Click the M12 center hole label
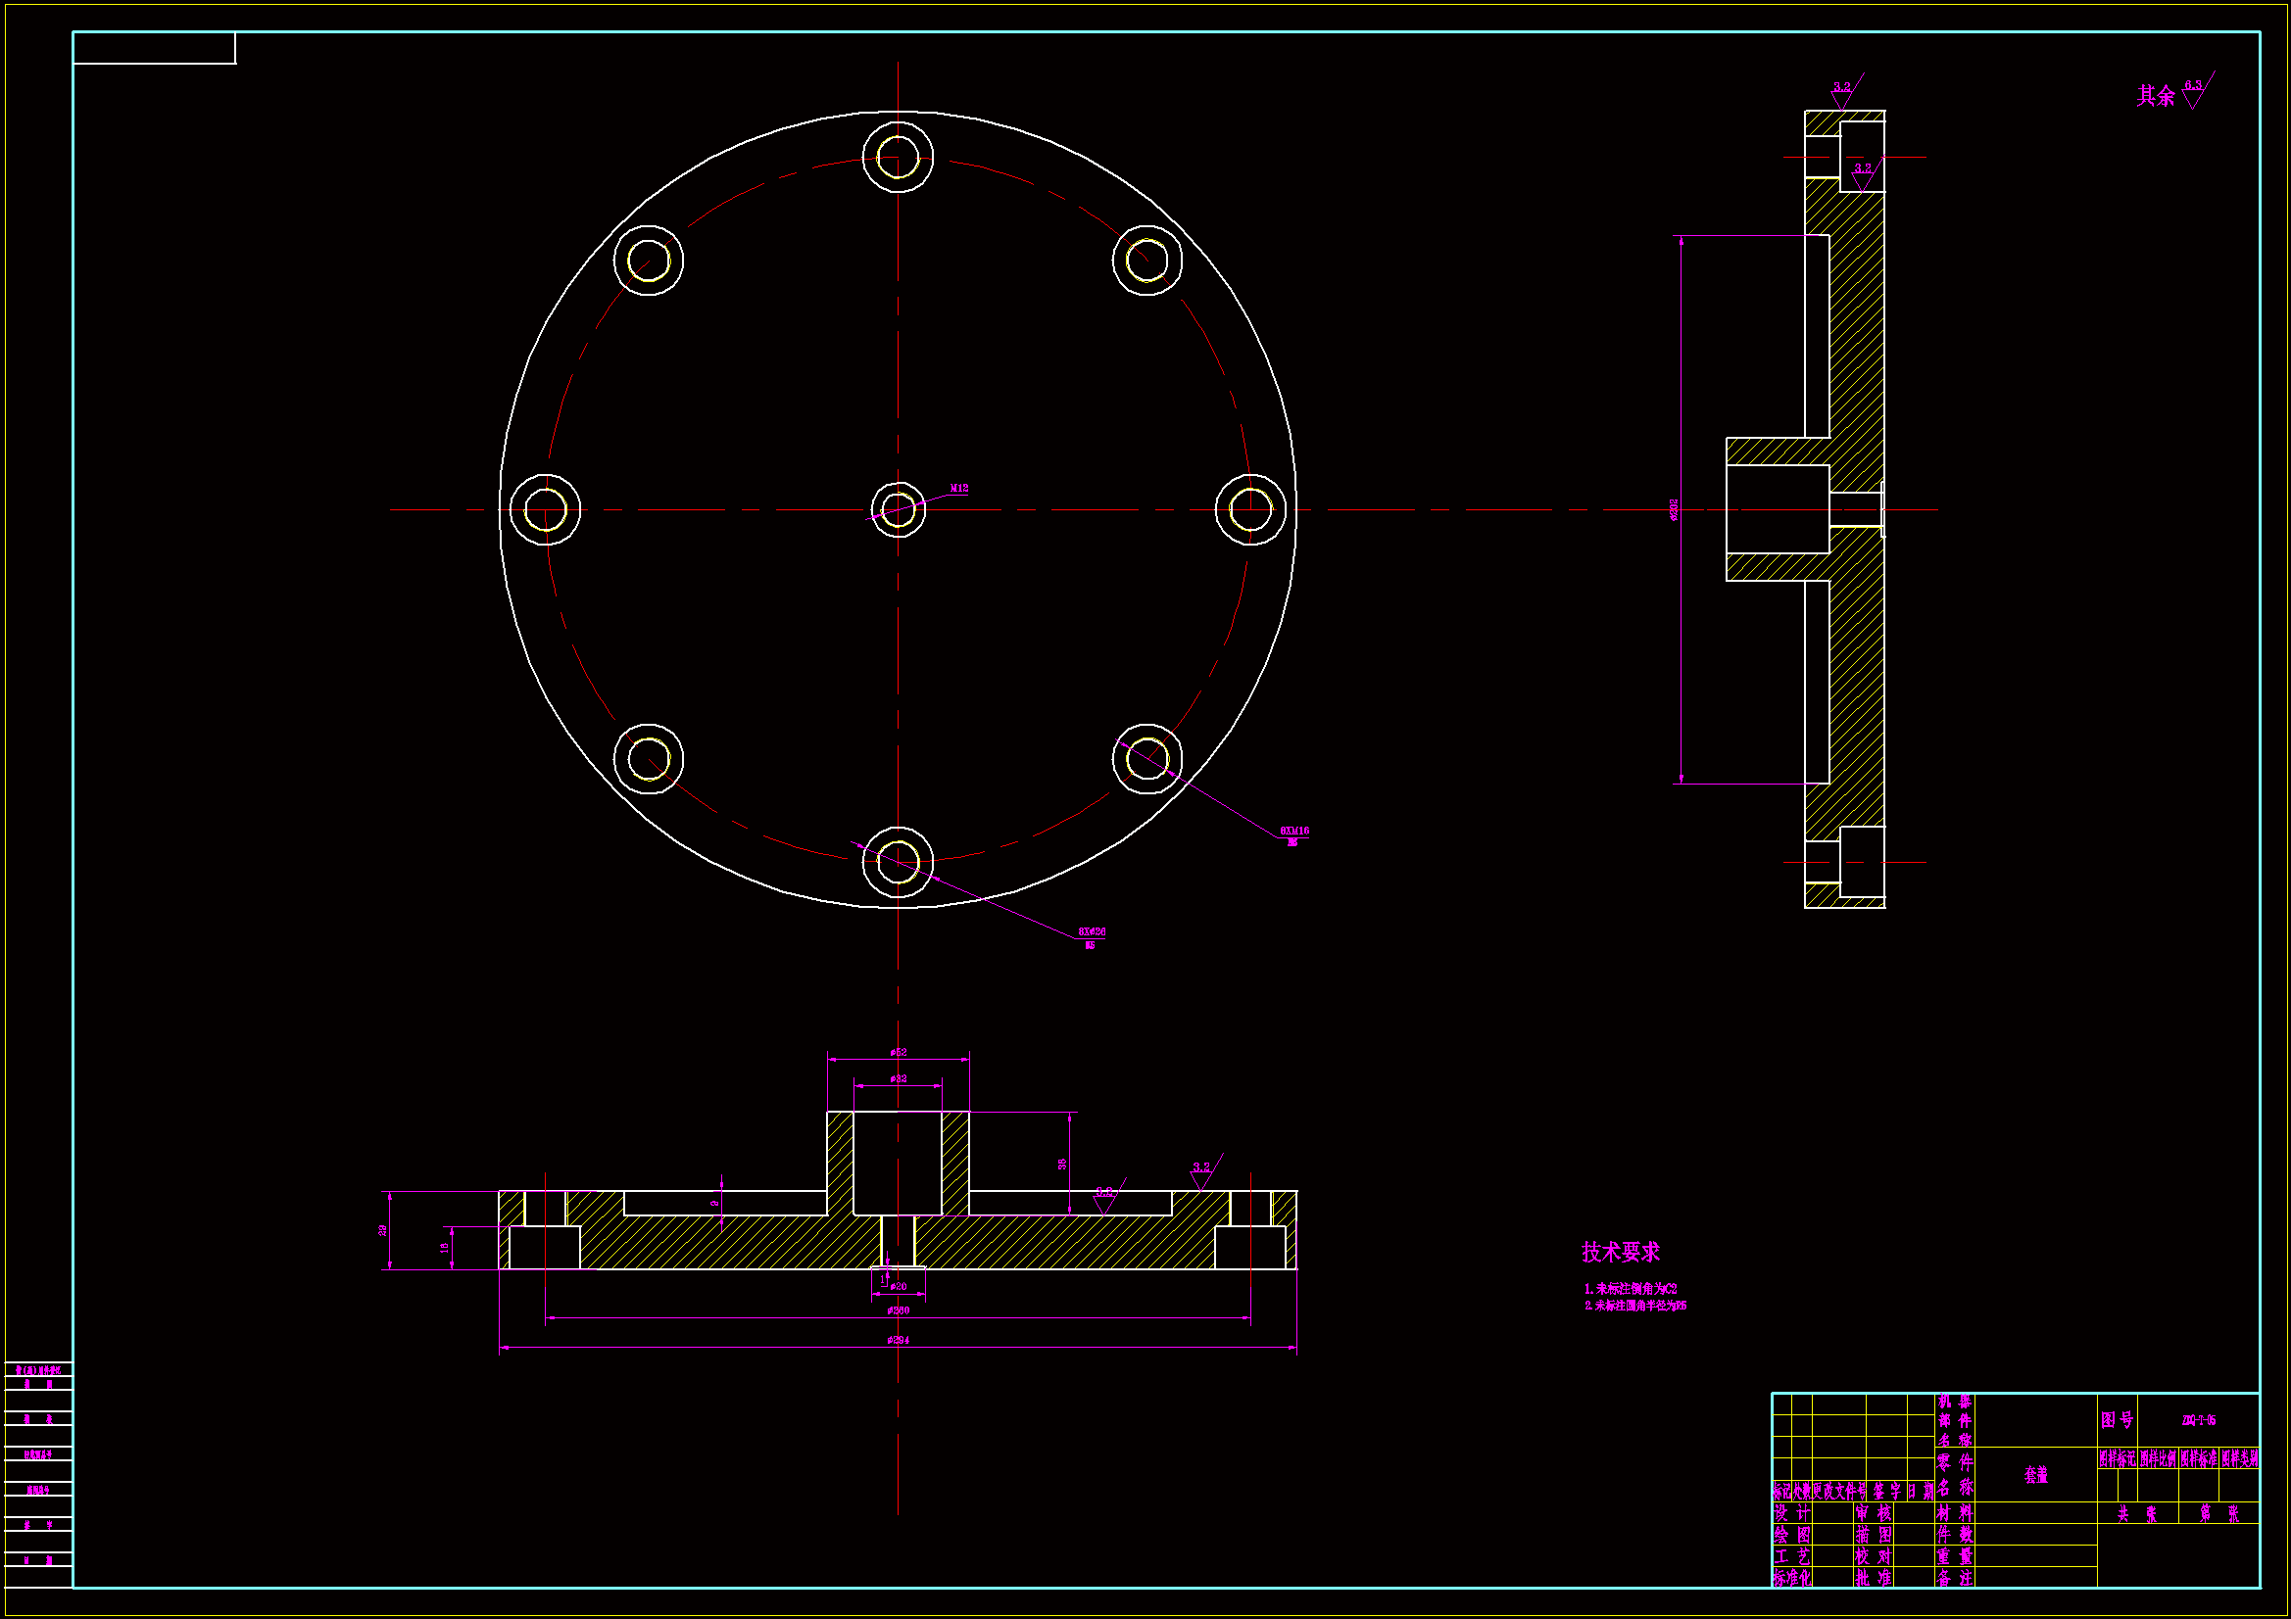This screenshot has height=1619, width=2291. 958,489
